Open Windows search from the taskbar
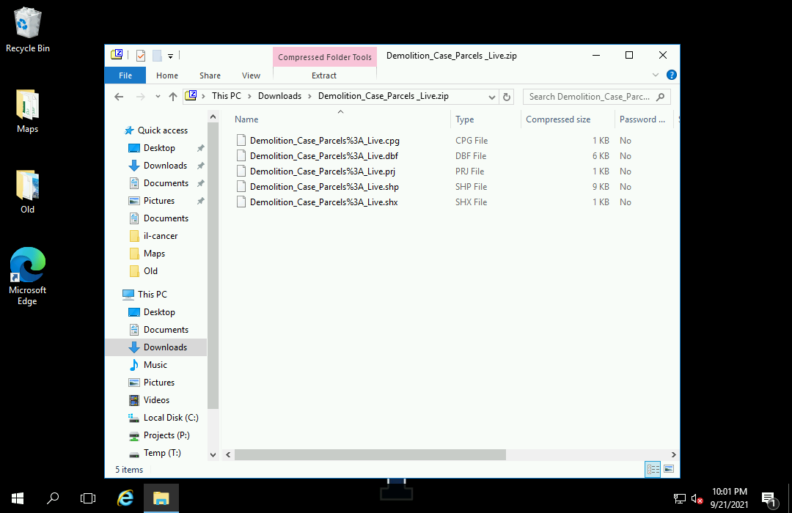Viewport: 792px width, 513px height. pos(53,498)
